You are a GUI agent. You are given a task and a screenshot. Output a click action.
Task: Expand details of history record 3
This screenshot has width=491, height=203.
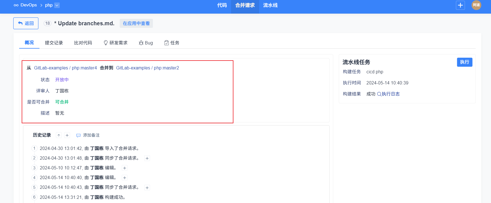click(125, 168)
